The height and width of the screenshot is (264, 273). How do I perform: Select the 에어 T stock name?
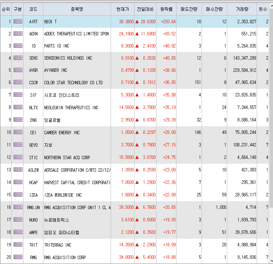50,22
